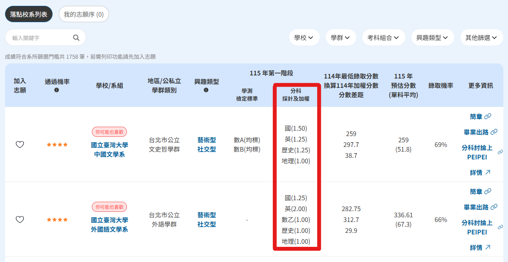The image size is (508, 262).
Task: Click the link icon beside 外國語文學系 畢業出路
Action: point(494,207)
